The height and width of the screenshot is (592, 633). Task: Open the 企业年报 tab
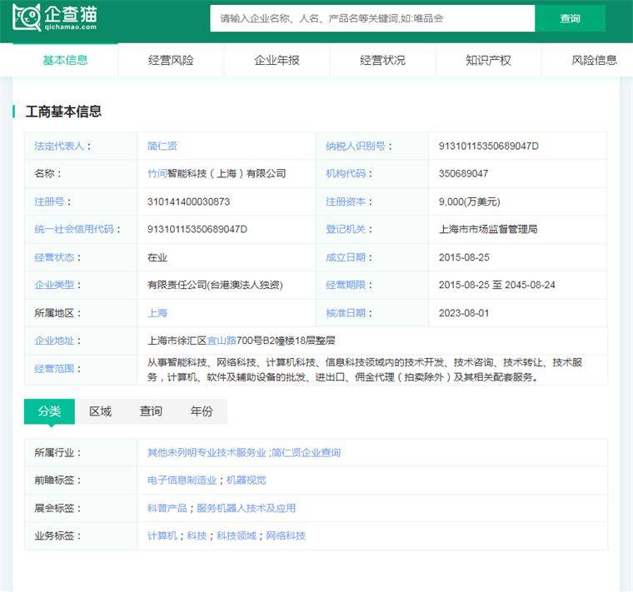pyautogui.click(x=277, y=60)
